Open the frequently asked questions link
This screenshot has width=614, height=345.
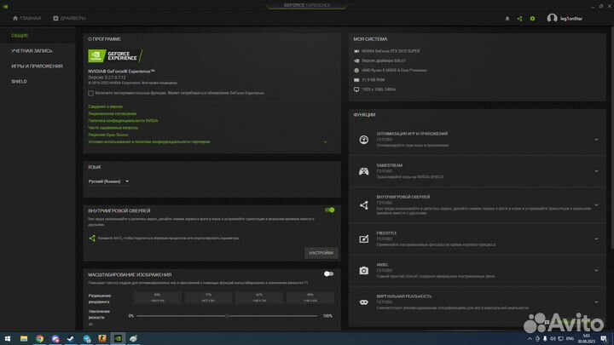[113, 128]
